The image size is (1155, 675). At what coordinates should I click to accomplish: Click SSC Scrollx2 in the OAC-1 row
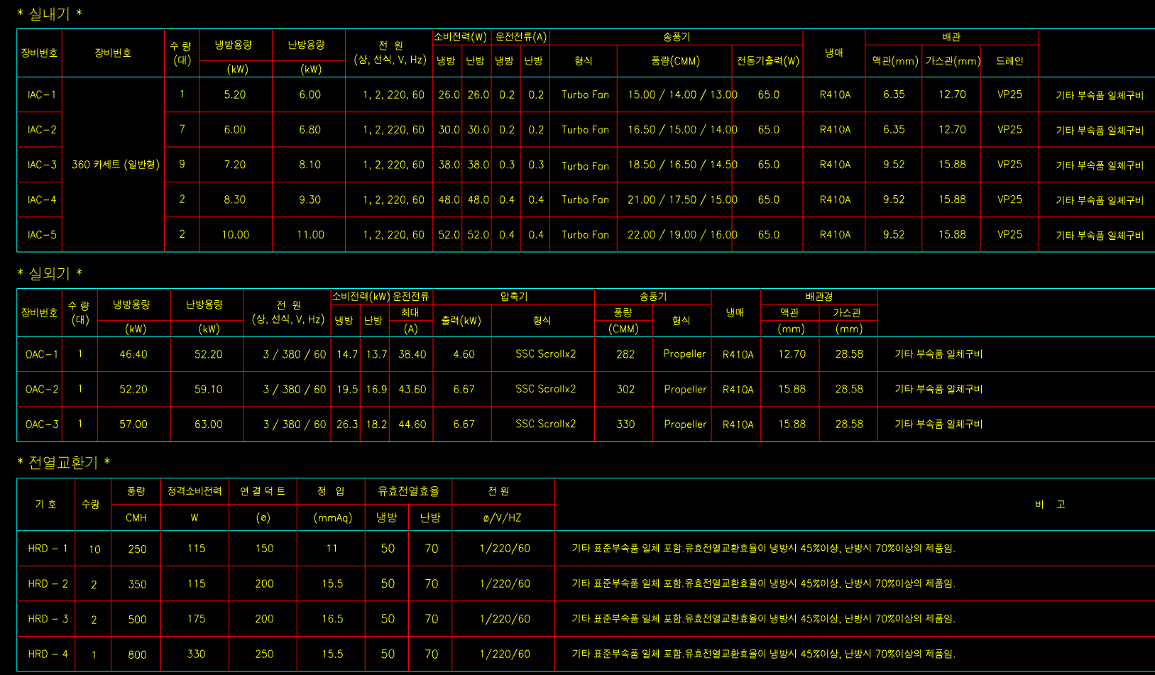545,353
